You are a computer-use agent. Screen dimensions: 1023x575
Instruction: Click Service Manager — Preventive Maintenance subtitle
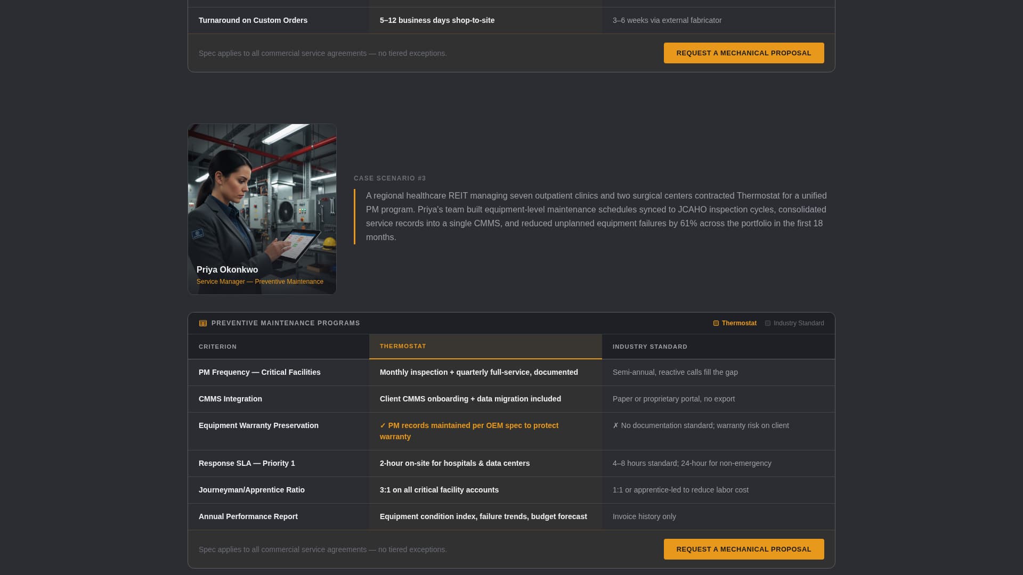(x=260, y=282)
